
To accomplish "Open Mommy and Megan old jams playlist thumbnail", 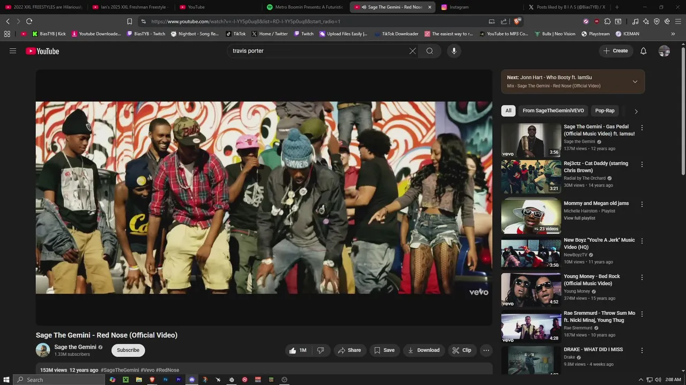I will click(531, 216).
